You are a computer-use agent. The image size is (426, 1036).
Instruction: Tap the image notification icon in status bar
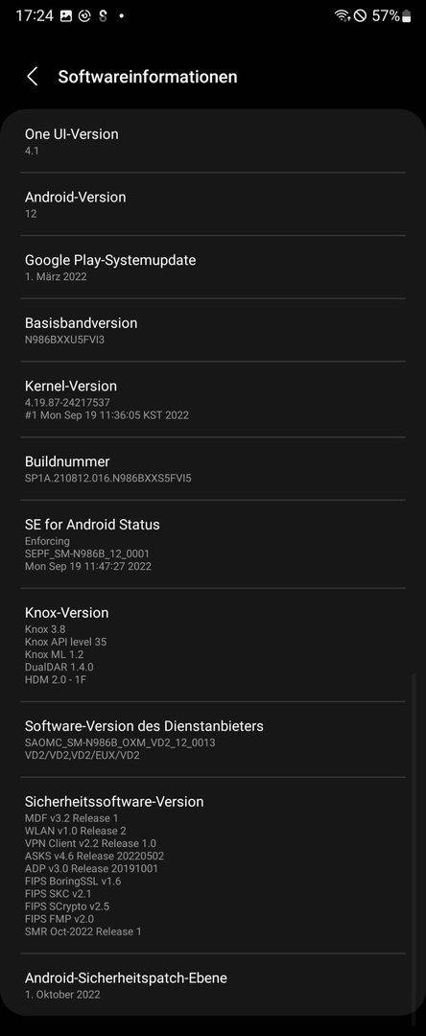[x=66, y=16]
